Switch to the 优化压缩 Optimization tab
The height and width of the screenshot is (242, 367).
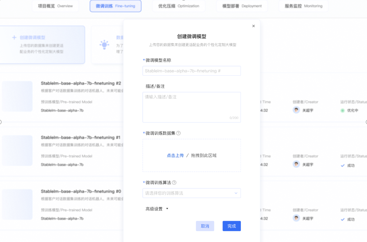(x=178, y=6)
